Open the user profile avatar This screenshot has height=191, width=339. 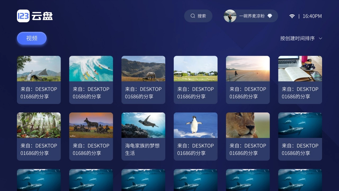[230, 16]
